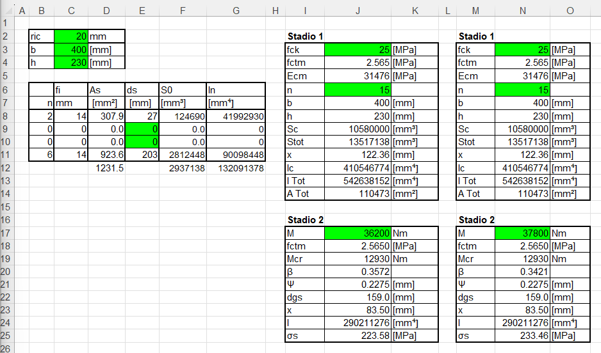
Task: Click the Stadio 2 title in column M
Action: 477,220
